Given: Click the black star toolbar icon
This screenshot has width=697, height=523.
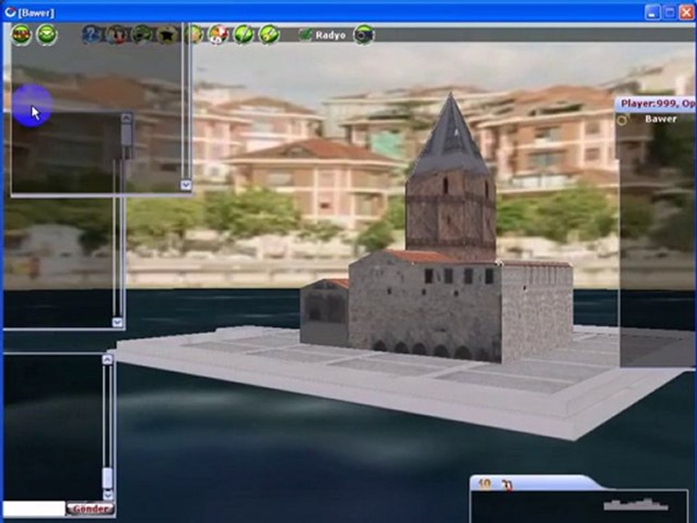Looking at the screenshot, I should point(167,34).
